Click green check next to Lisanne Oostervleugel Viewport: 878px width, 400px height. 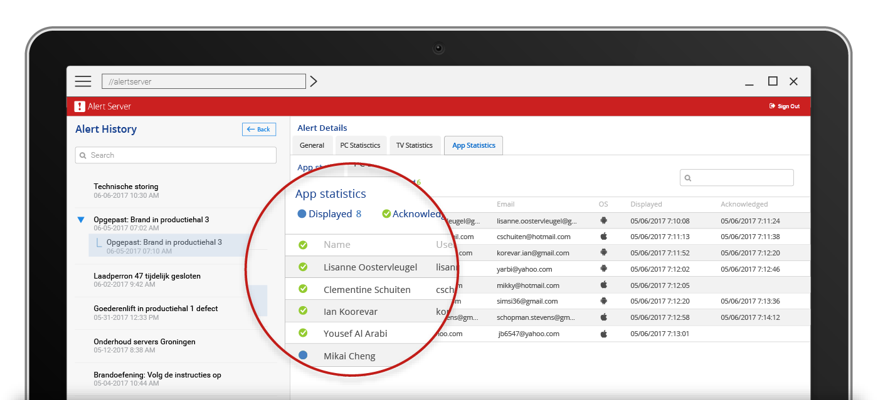pos(303,267)
